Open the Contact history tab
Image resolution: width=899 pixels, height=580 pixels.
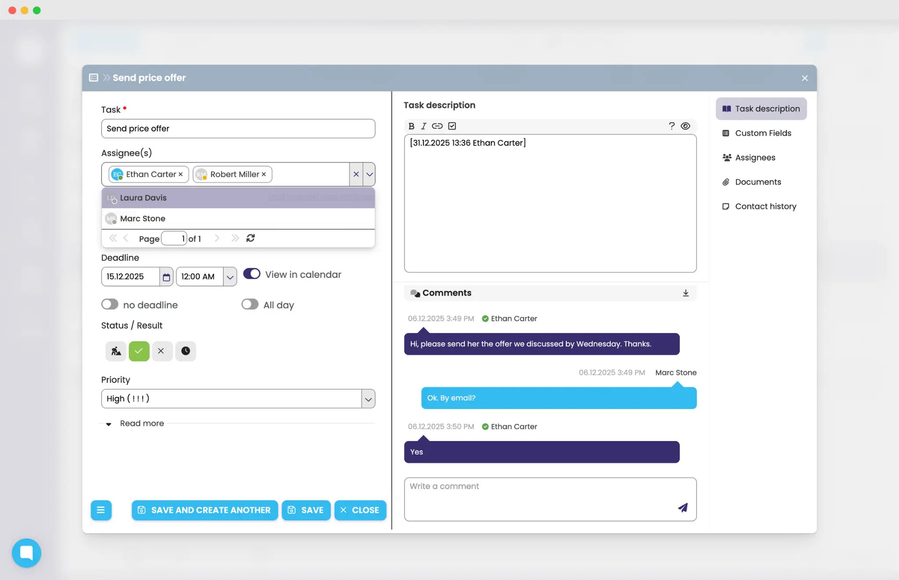(x=765, y=206)
